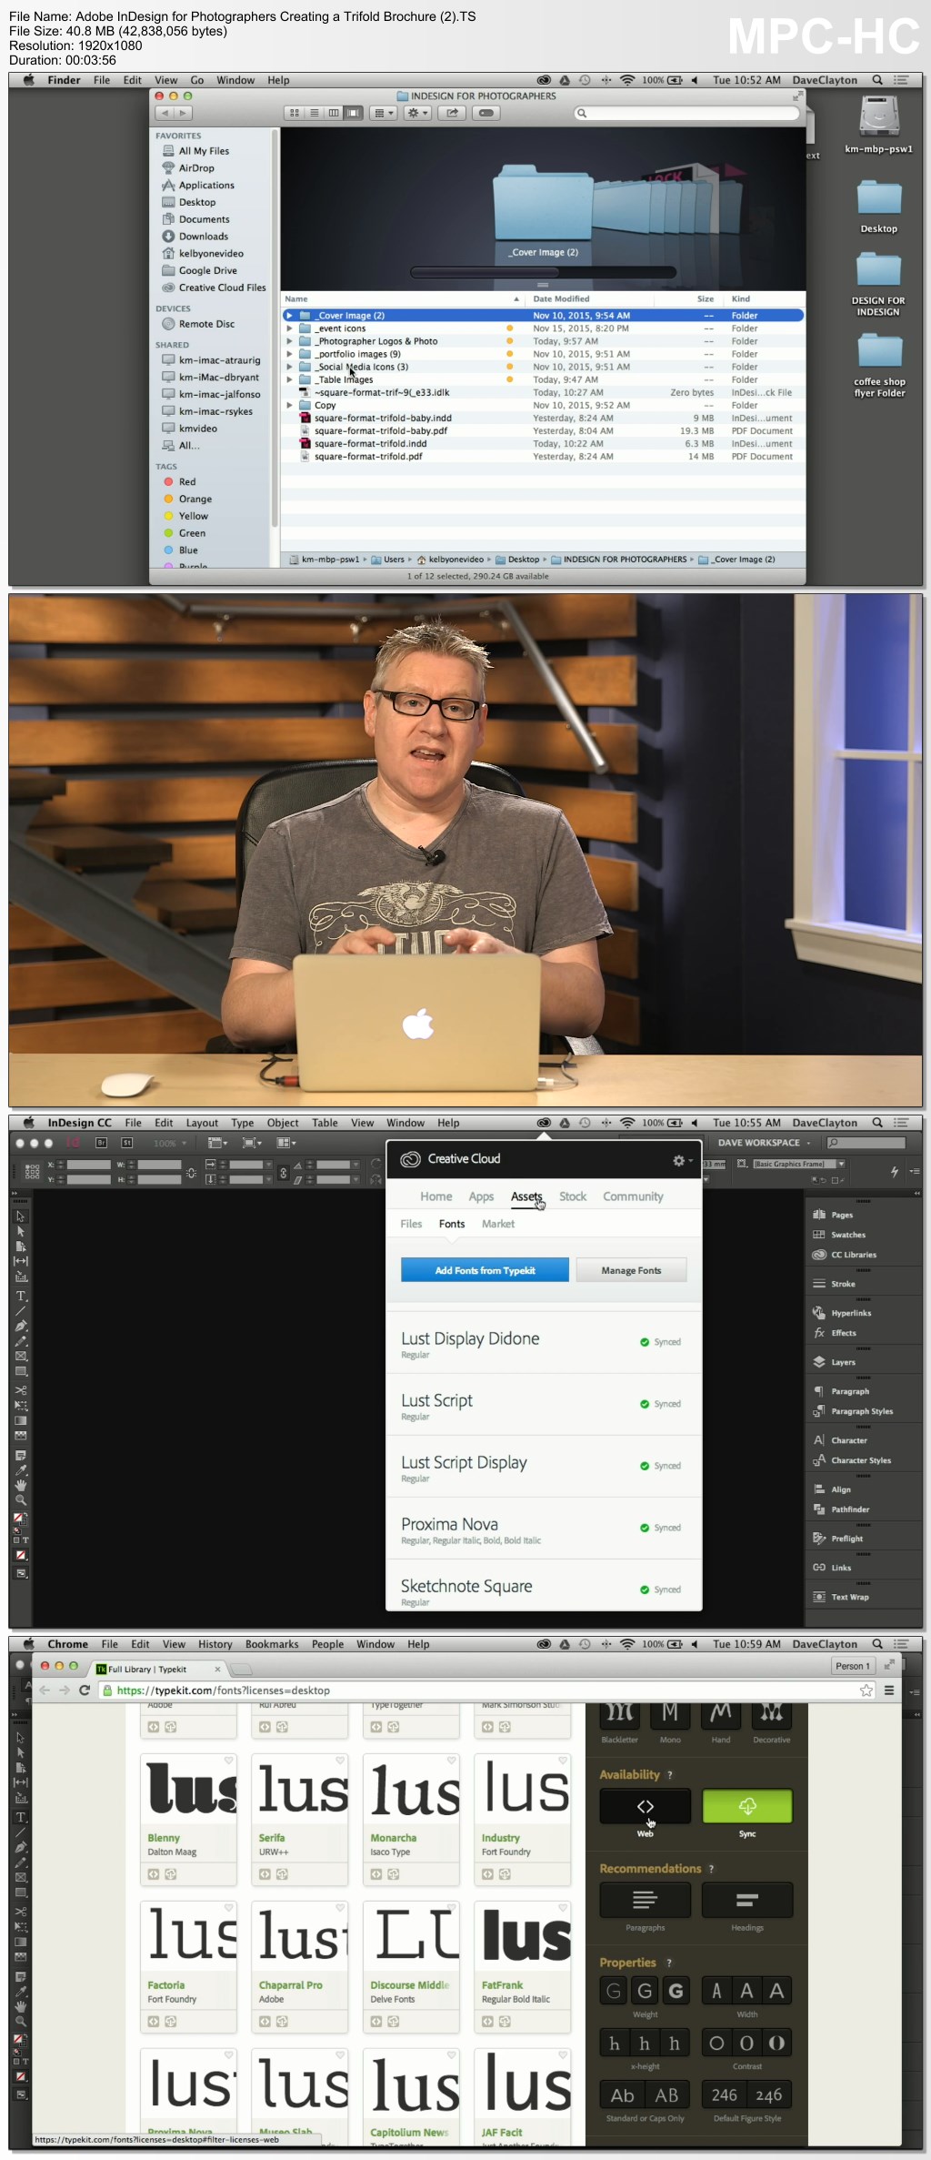This screenshot has width=931, height=2160.
Task: Toggle the Web availability filter on Typekit
Action: 645,1806
